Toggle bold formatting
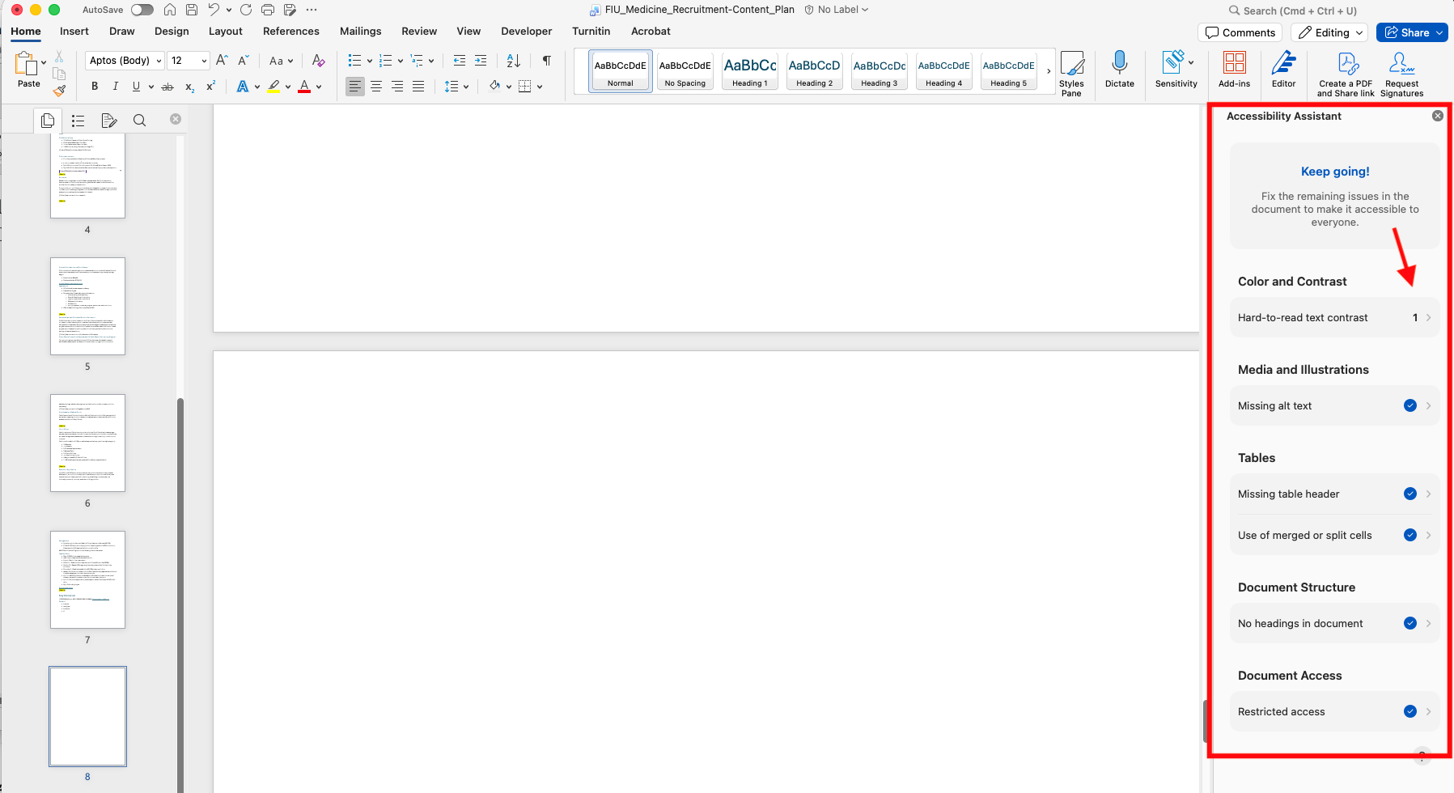Image resolution: width=1454 pixels, height=793 pixels. (95, 87)
